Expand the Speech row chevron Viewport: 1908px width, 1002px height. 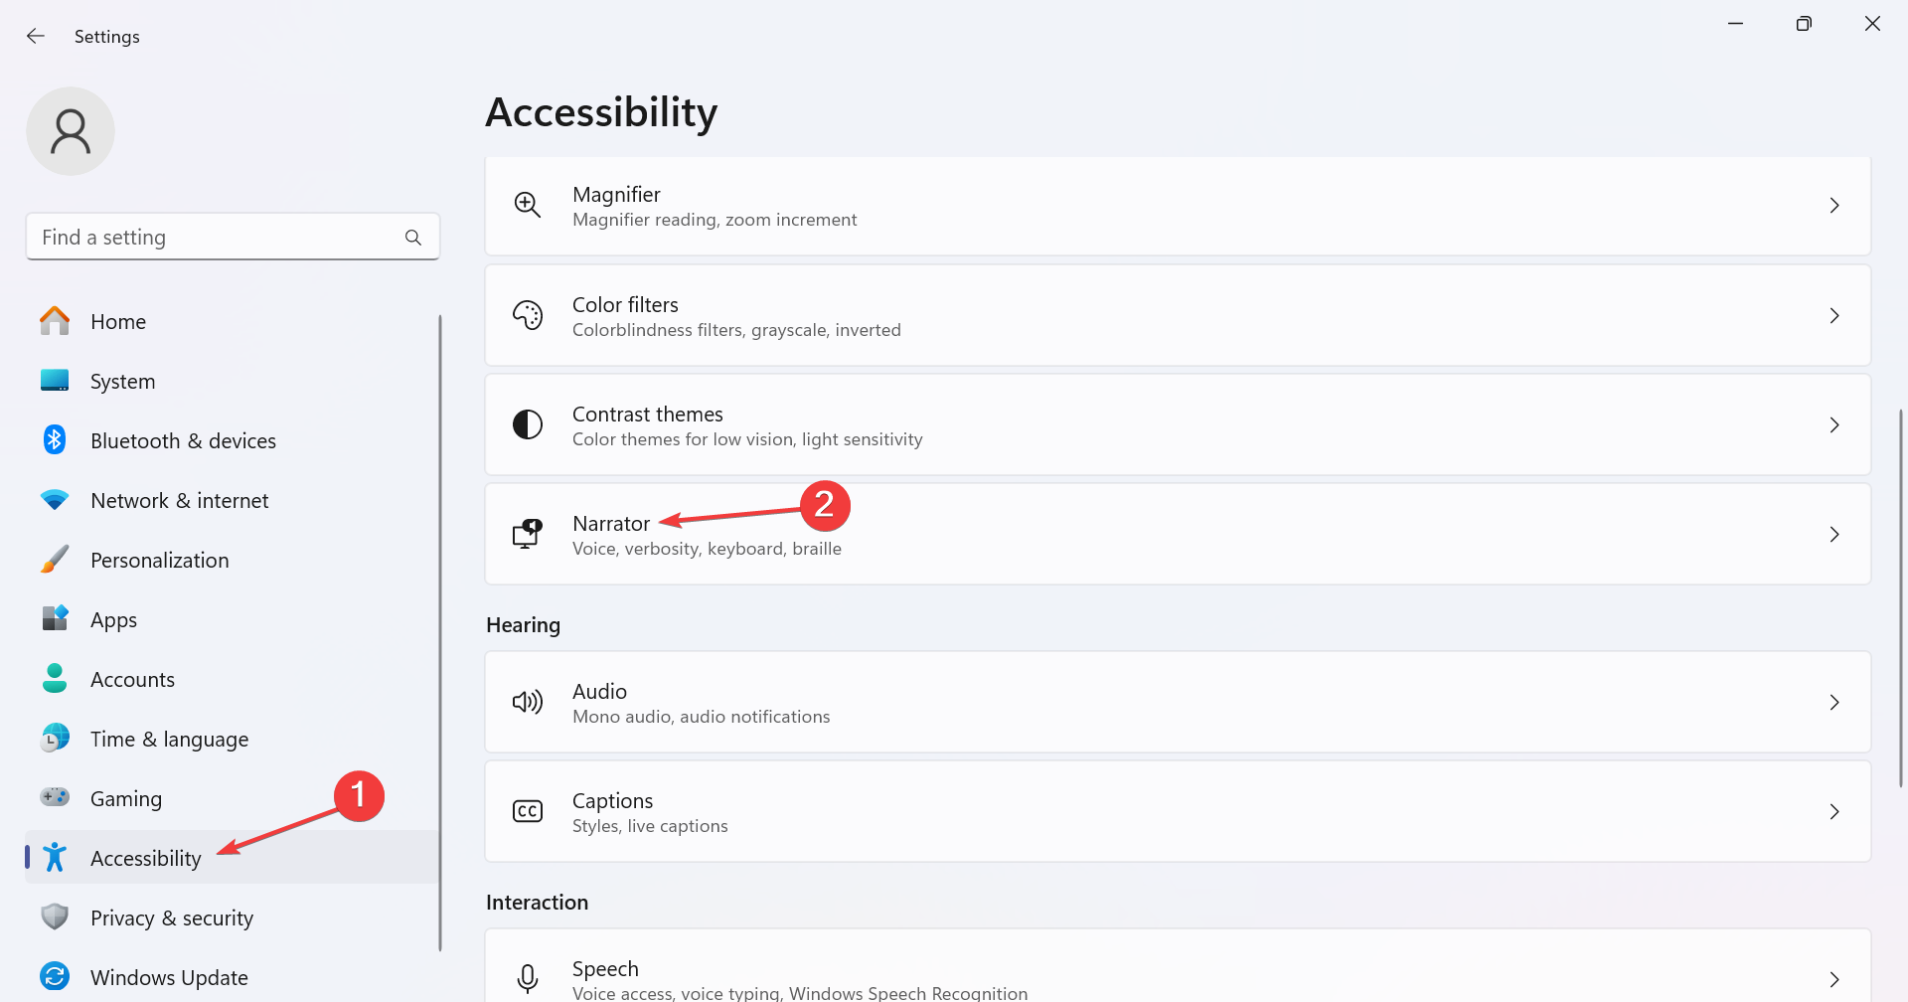1834,979
